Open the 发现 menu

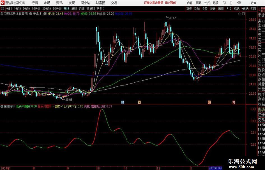72,3
